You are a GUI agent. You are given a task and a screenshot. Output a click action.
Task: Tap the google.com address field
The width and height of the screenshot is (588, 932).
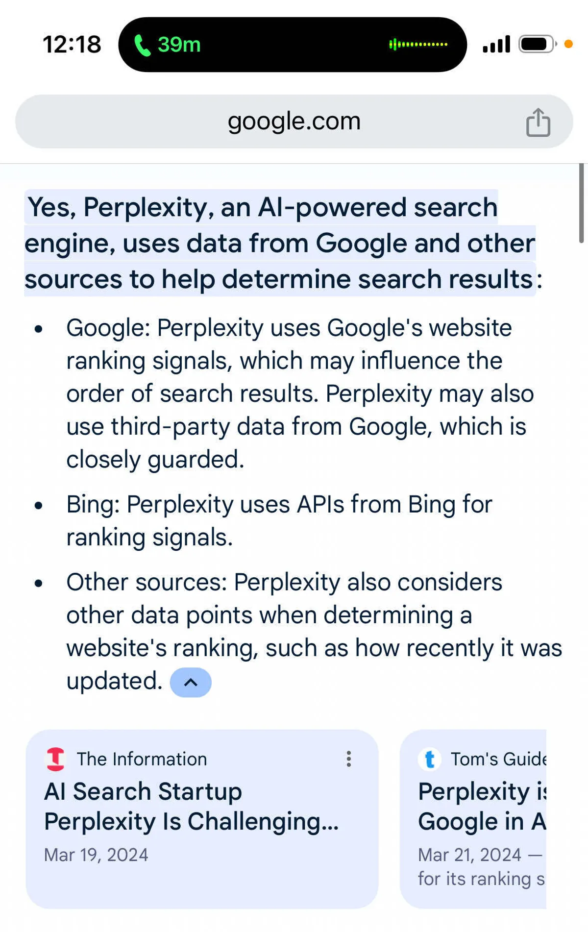coord(294,121)
